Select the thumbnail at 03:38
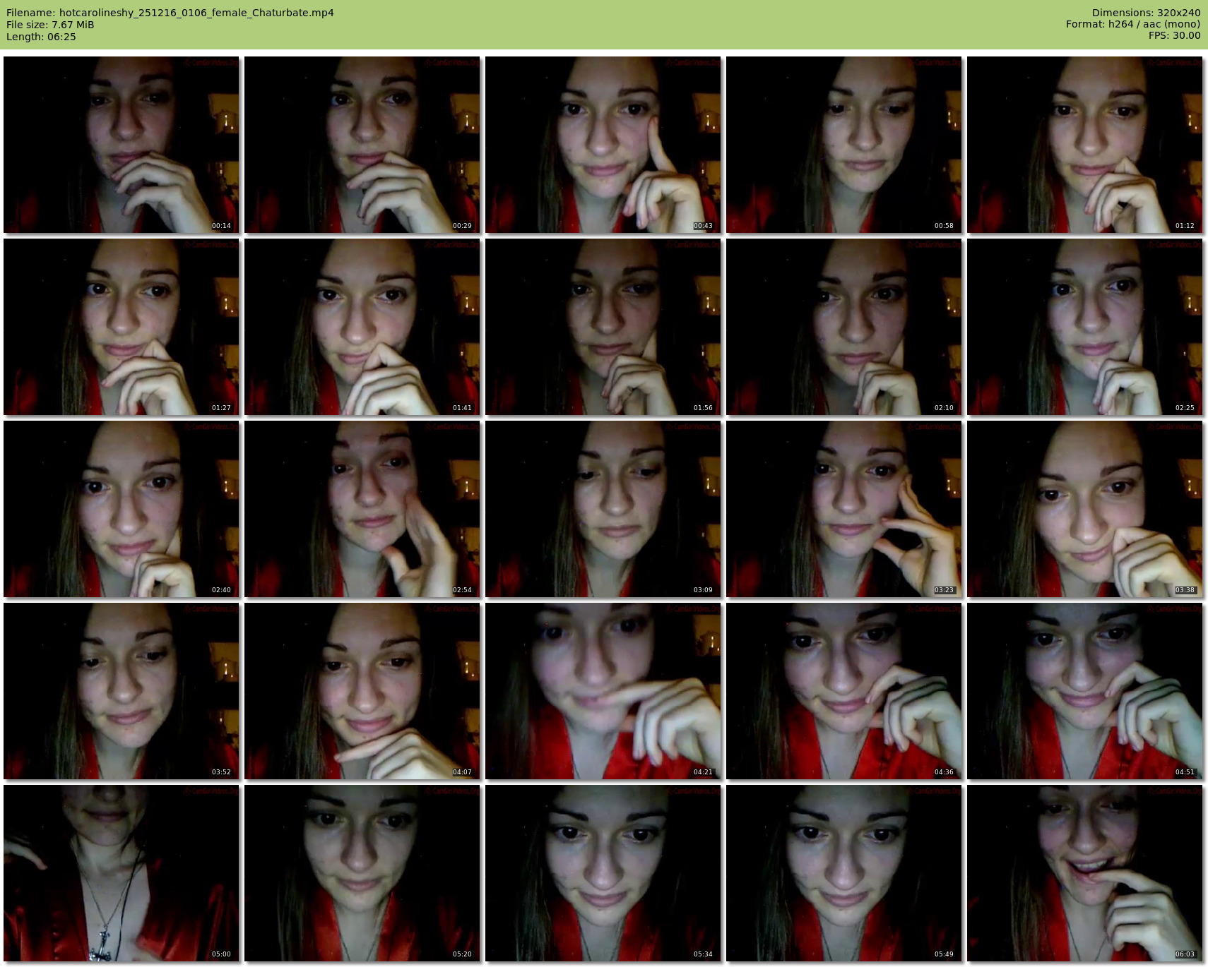Viewport: 1208px width, 967px height. coord(1085,509)
